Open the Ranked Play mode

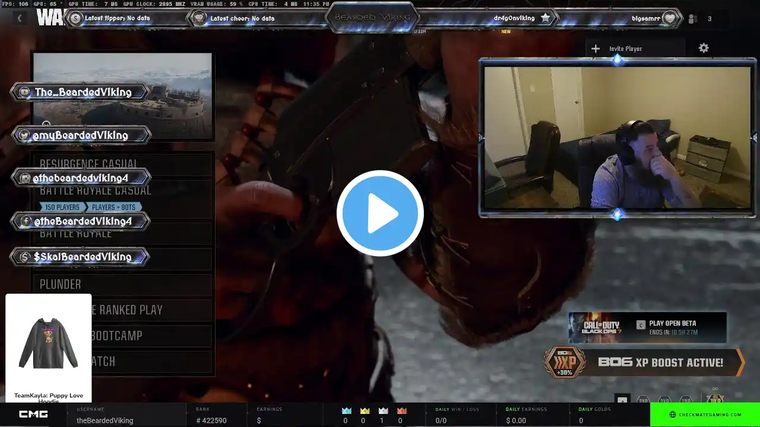[x=122, y=310]
